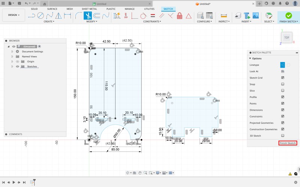Play the timeline
This screenshot has width=300, height=187.
[x=14, y=183]
